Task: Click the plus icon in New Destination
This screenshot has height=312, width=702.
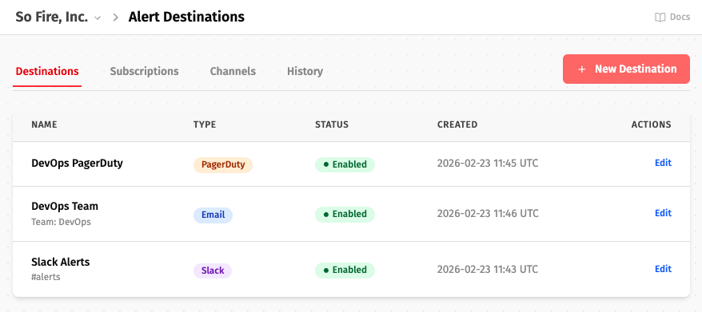Action: pos(581,69)
